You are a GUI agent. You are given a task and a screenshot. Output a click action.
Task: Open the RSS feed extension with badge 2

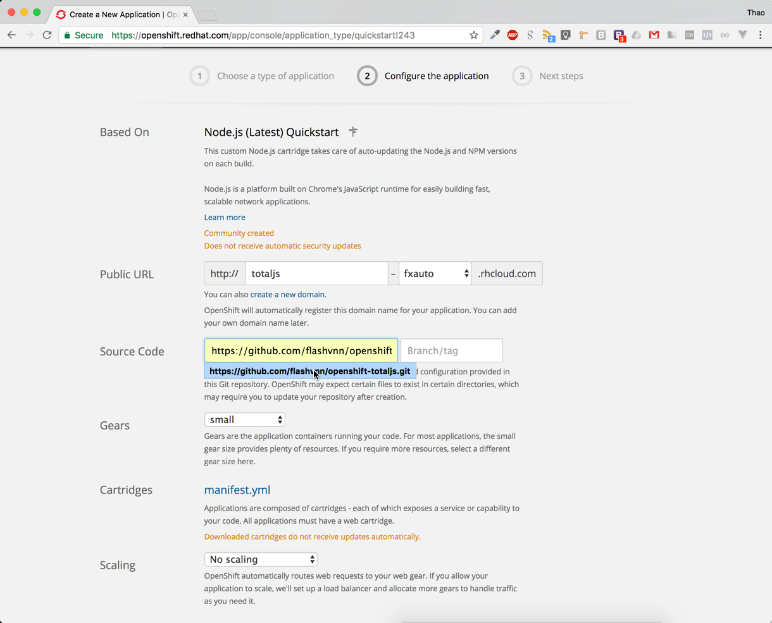(x=548, y=36)
